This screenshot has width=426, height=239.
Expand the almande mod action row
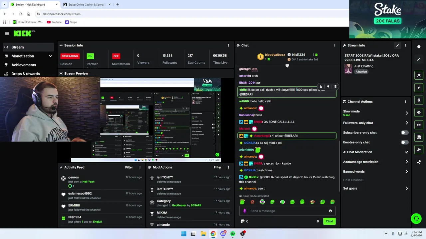152,225
